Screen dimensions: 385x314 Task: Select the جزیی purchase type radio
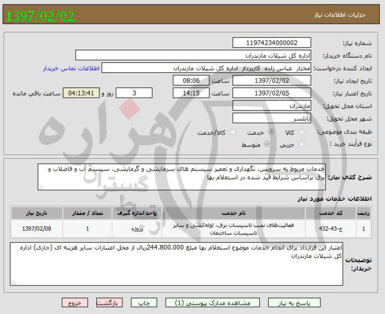(301, 144)
